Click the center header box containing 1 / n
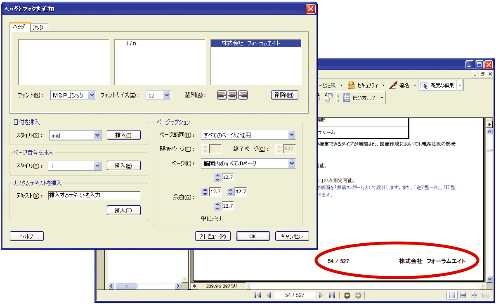This screenshot has width=496, height=304. pos(160,62)
